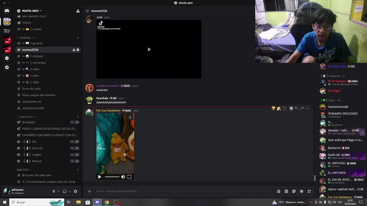Seek on Fer's video progress bar
This screenshot has height=206, width=367.
click(112, 177)
